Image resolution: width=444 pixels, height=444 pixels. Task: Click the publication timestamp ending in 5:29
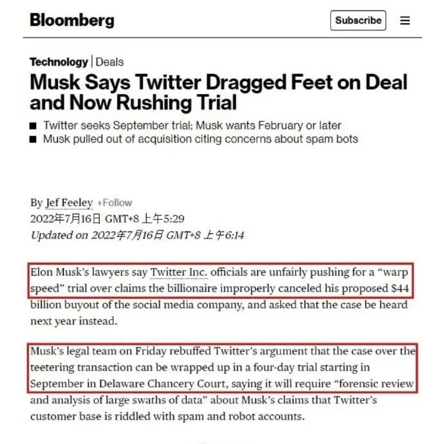pyautogui.click(x=107, y=219)
